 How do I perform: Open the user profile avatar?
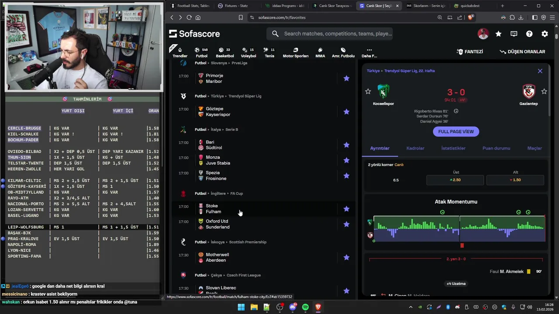(x=483, y=34)
